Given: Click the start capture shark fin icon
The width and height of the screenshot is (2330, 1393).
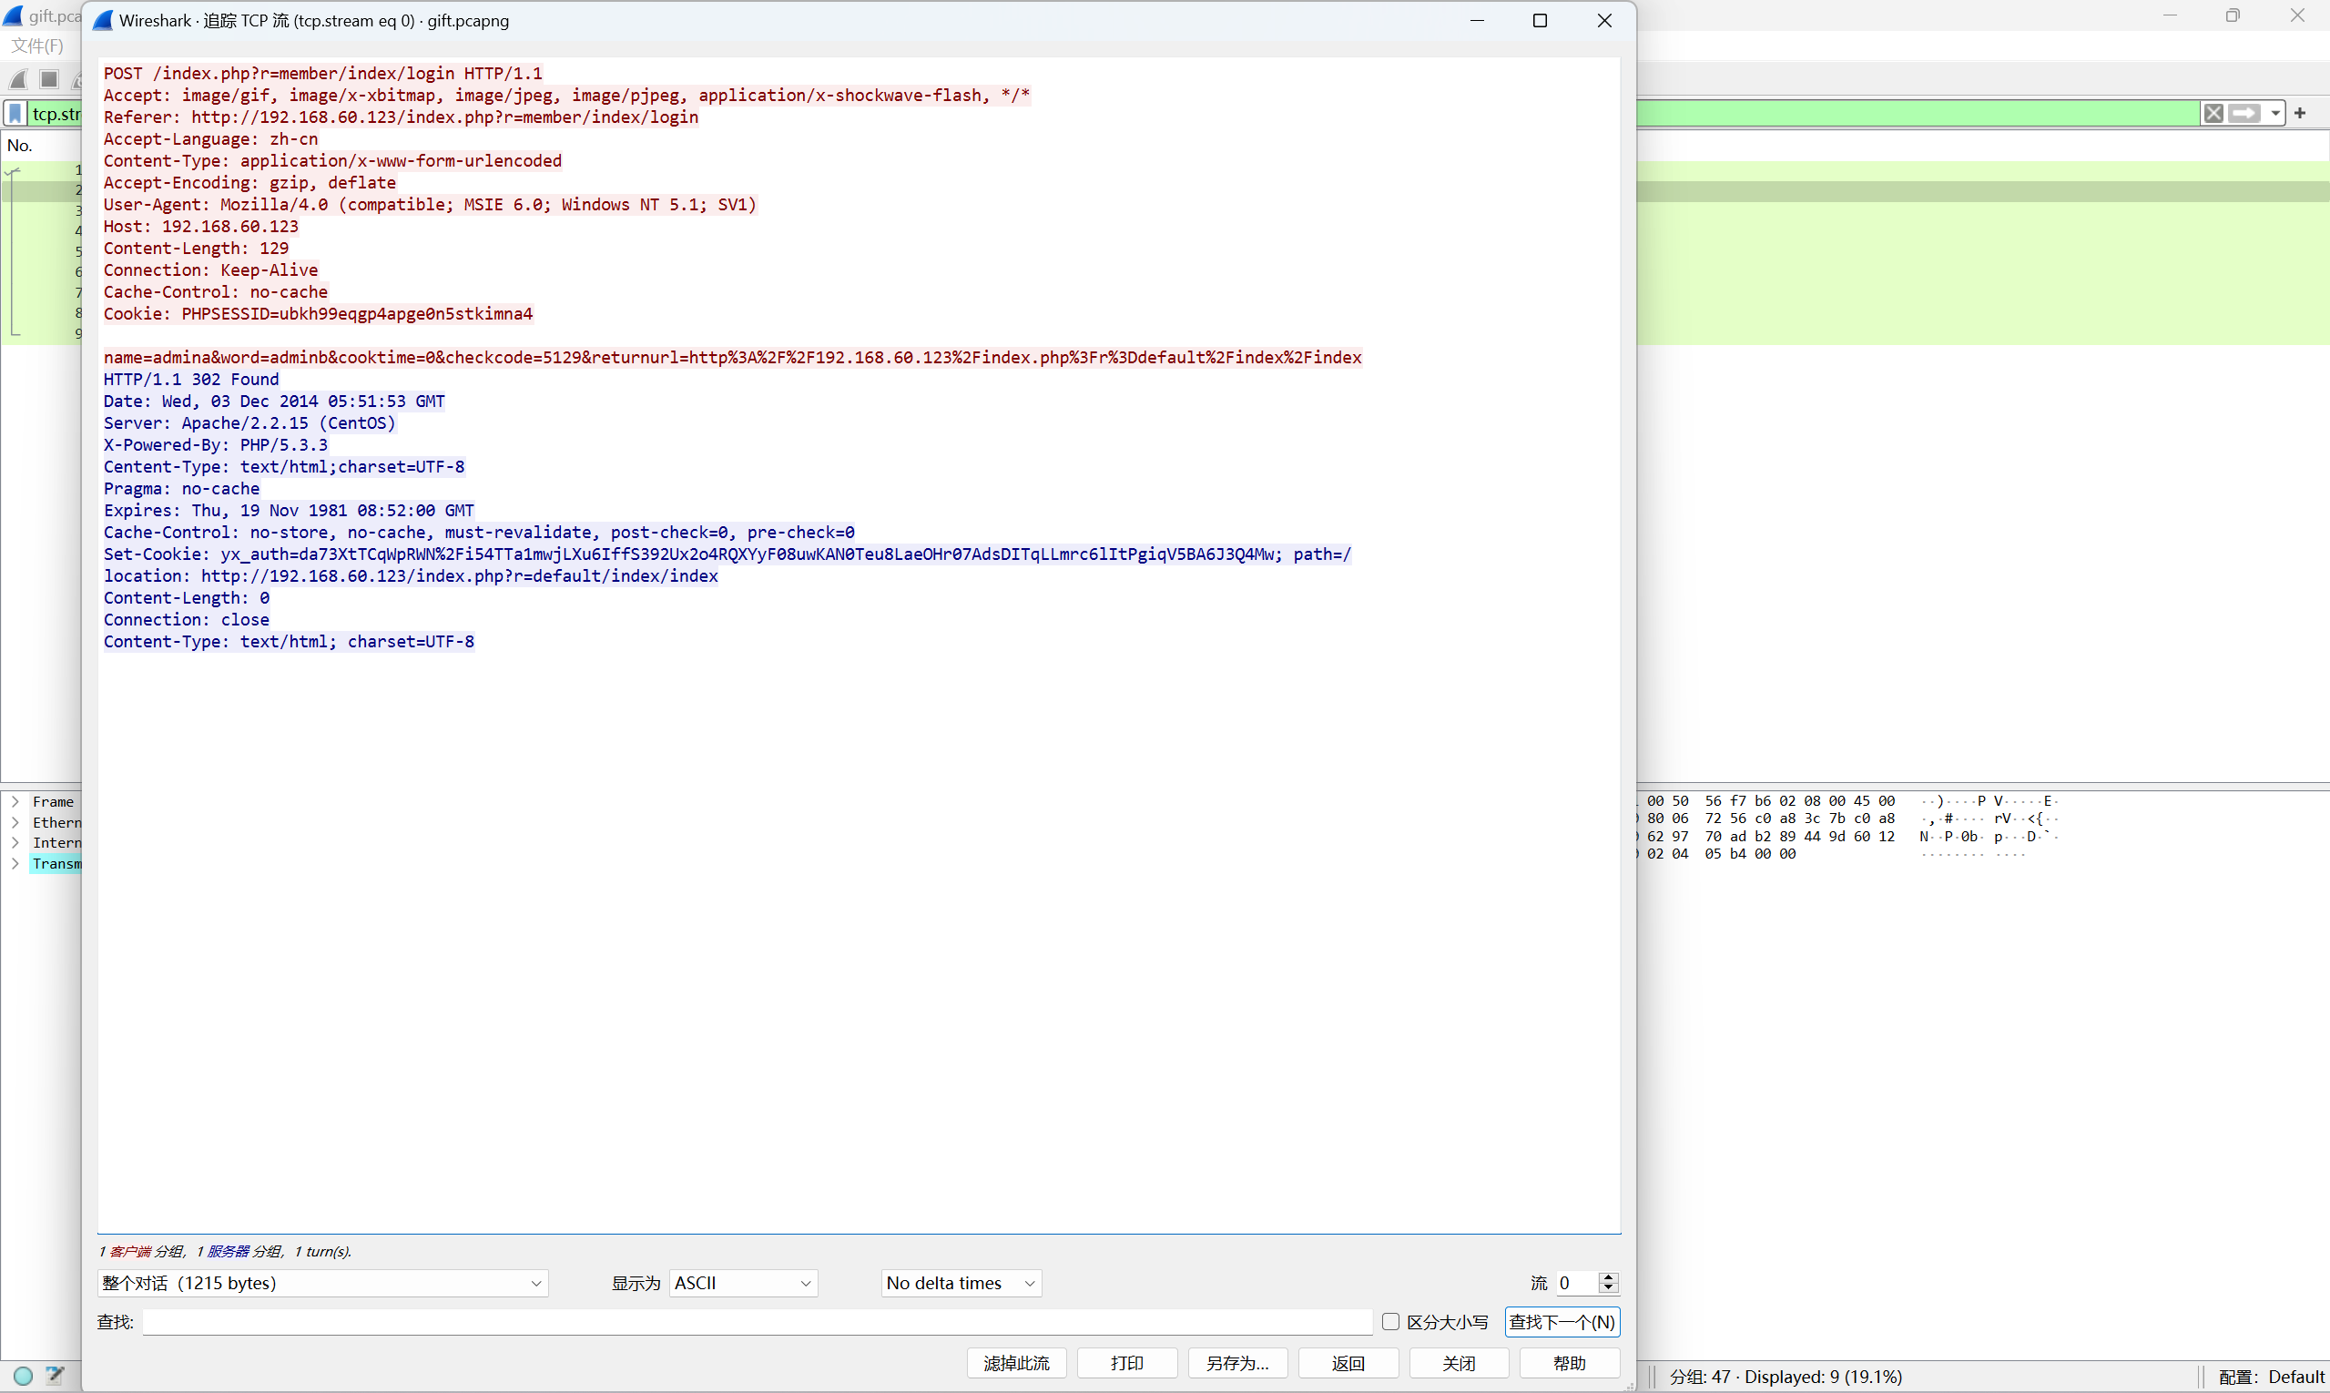Looking at the screenshot, I should click(x=19, y=80).
